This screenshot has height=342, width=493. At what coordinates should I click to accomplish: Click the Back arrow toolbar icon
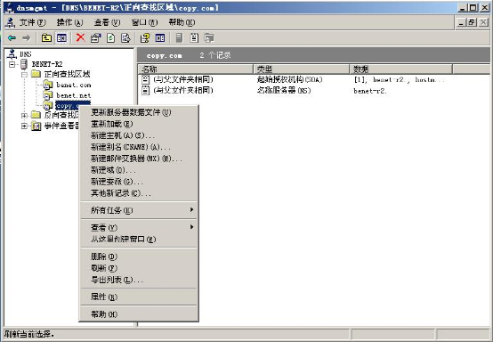(x=12, y=38)
